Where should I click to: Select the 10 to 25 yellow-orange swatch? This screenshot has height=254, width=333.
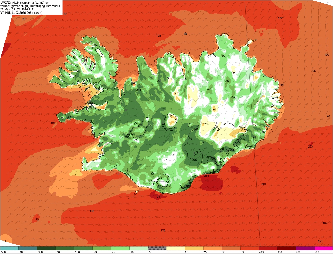point(194,248)
